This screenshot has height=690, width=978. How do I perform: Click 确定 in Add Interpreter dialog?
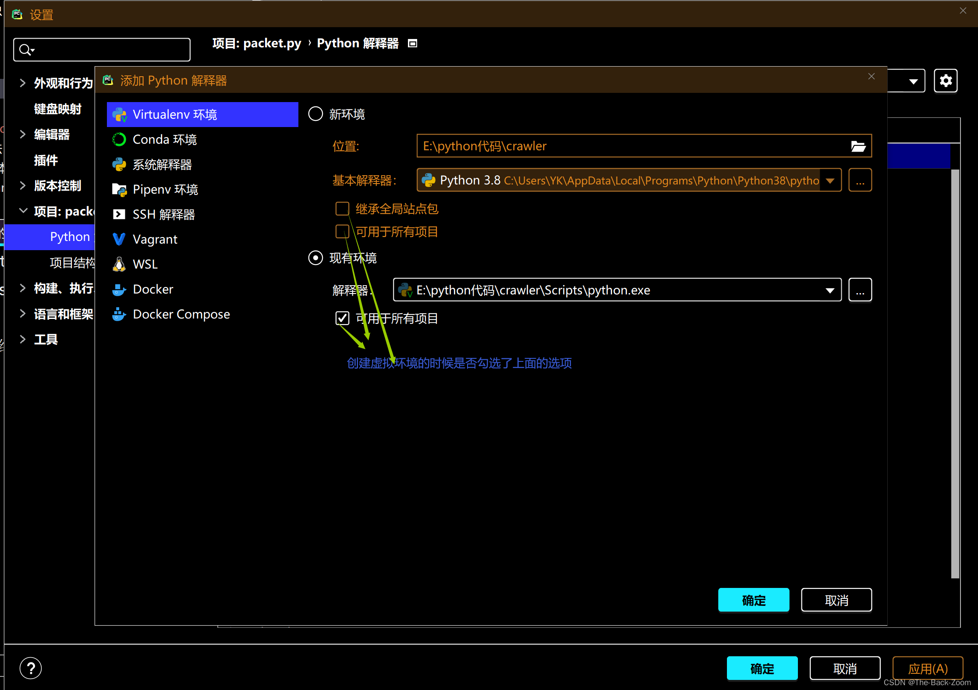tap(754, 600)
